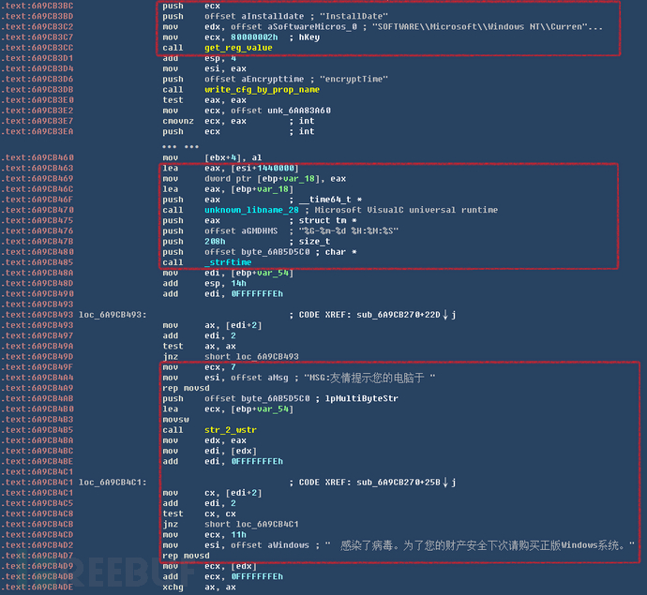Select the sub_6A9CB270+25B cross reference
The image size is (647, 595).
pos(399,483)
